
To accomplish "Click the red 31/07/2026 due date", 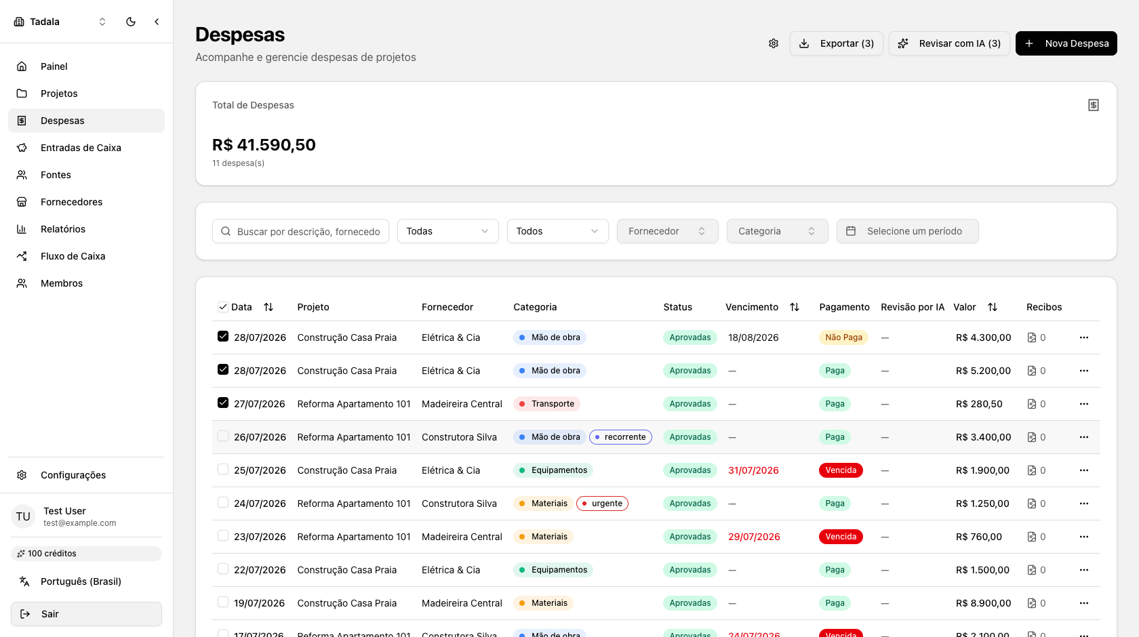I will (753, 470).
